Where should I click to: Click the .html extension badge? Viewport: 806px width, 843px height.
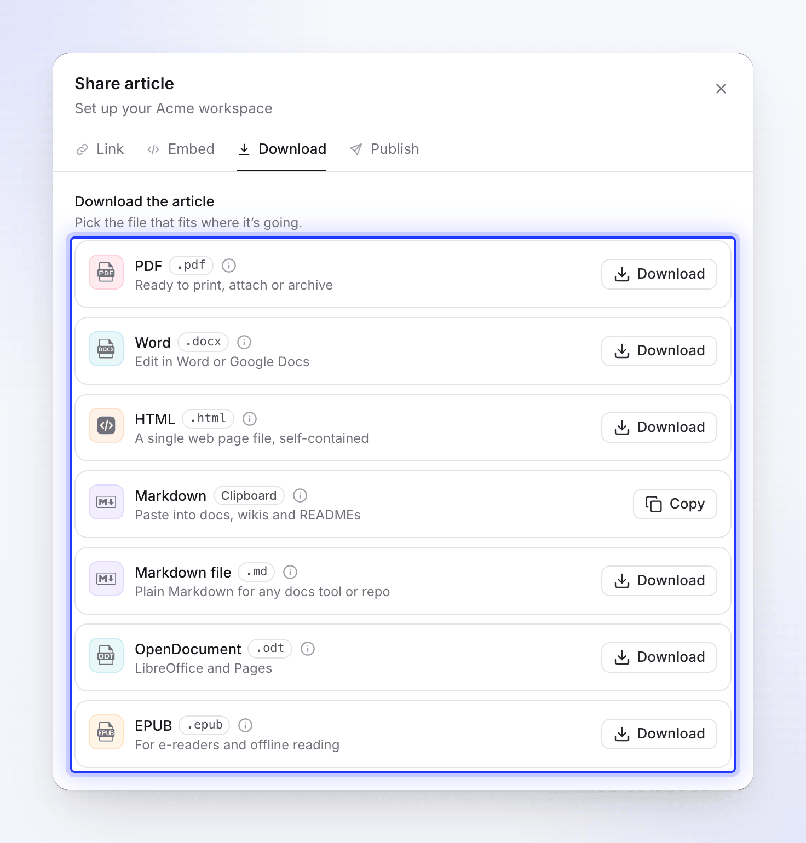208,419
